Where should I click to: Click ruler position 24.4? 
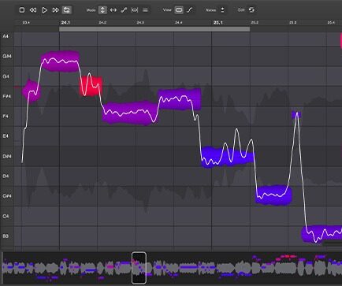[179, 23]
